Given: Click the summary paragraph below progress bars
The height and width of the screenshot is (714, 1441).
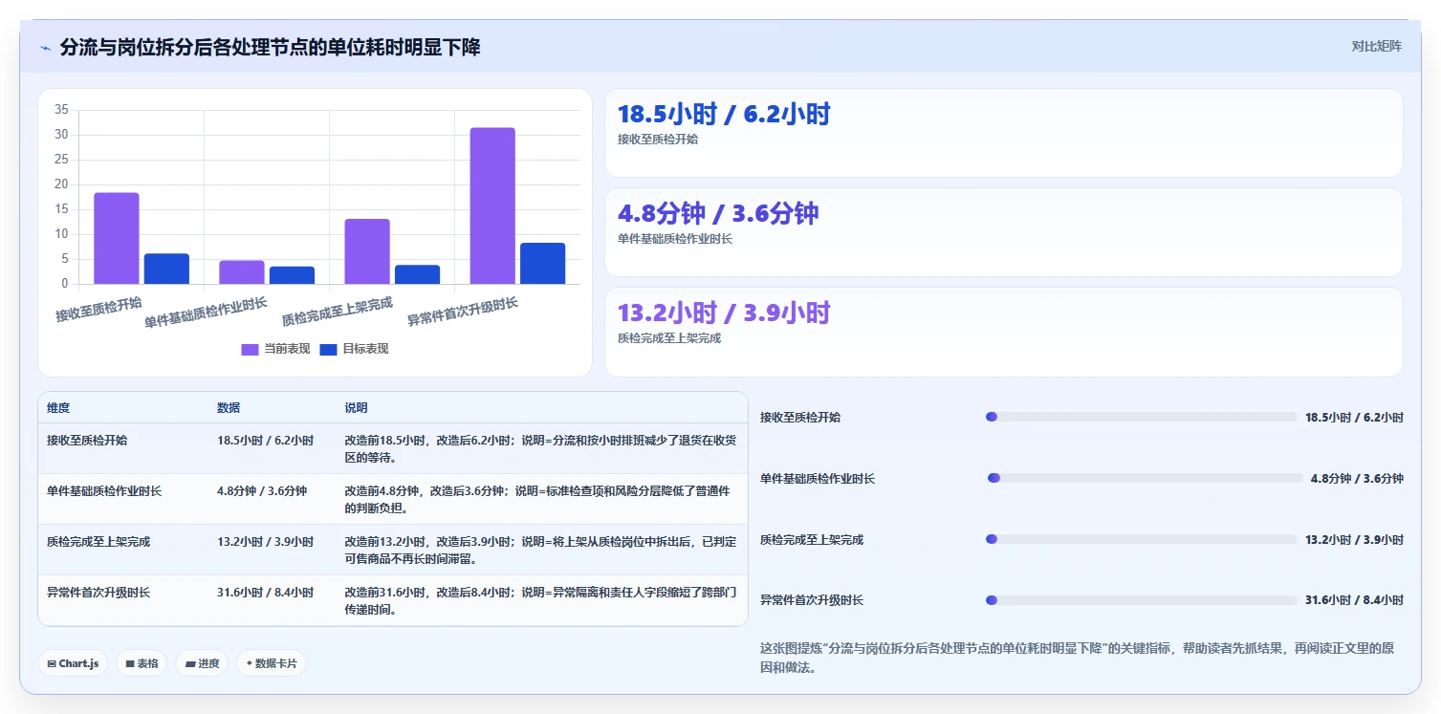Looking at the screenshot, I should click(1077, 658).
